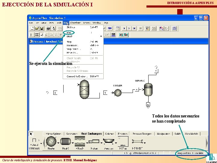Click the blue Next (N>) icon
217x163 pixels.
(x=110, y=28)
